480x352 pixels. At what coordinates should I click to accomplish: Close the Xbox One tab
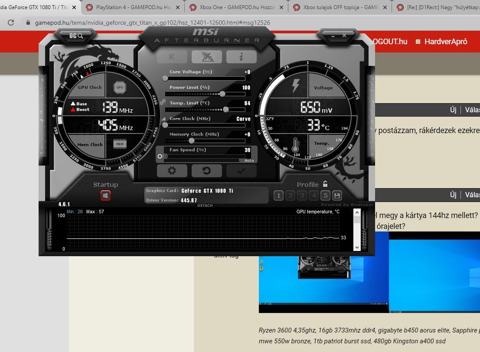click(x=281, y=7)
